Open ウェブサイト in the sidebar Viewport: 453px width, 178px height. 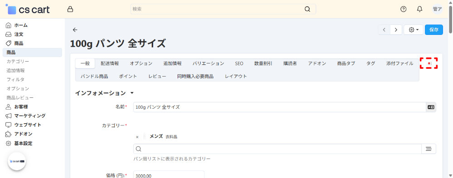(28, 125)
